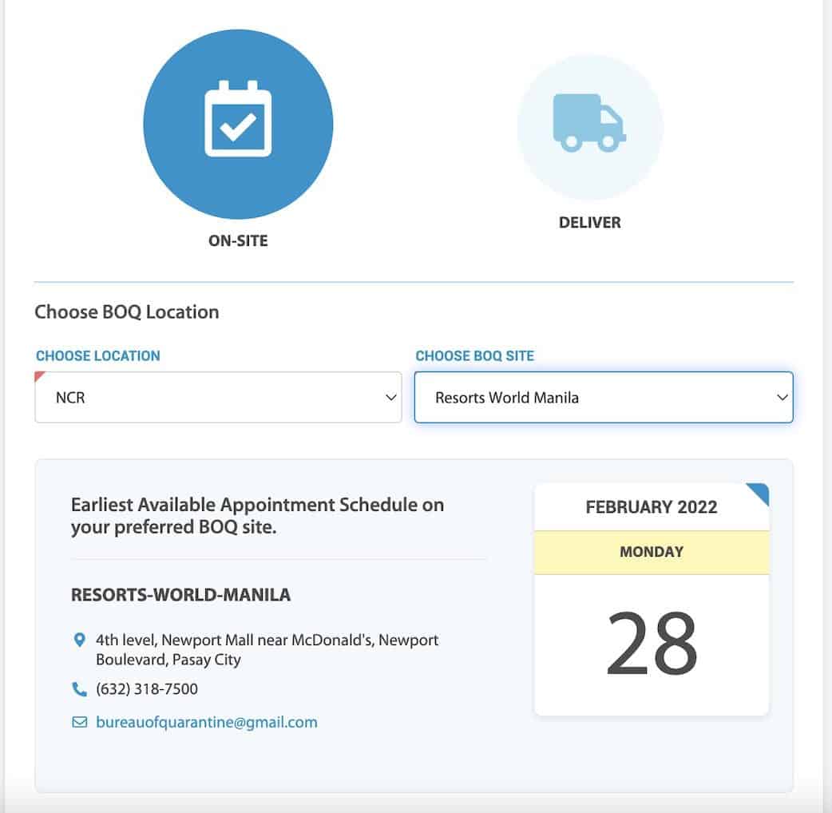The image size is (832, 813).
Task: Click the FEBRUARY 2022 calendar header
Action: [x=652, y=507]
